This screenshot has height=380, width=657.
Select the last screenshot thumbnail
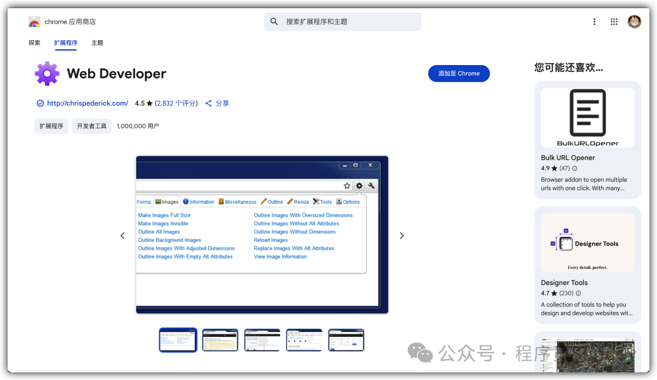click(x=346, y=340)
